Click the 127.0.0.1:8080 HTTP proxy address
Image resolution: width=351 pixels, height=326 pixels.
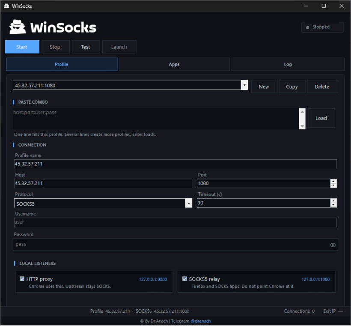coord(153,279)
